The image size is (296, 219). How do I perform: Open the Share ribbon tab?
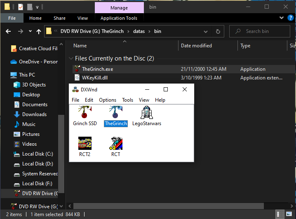[59, 18]
